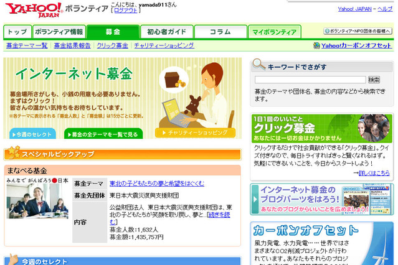Image resolution: width=398 pixels, height=265 pixels.
Task: Open the Yahoo! JAPAN link at top right
Action: point(354,9)
